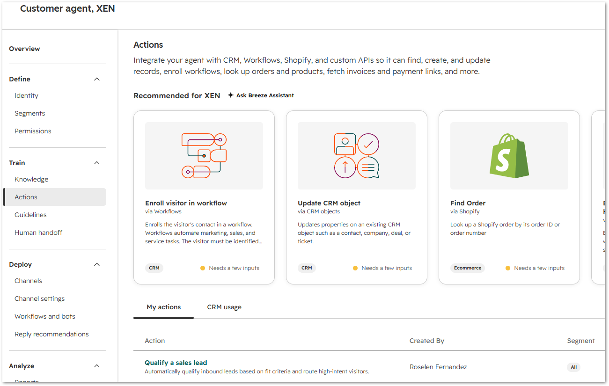Open Guidelines in the sidebar
Viewport: 609px width, 386px height.
click(x=30, y=215)
